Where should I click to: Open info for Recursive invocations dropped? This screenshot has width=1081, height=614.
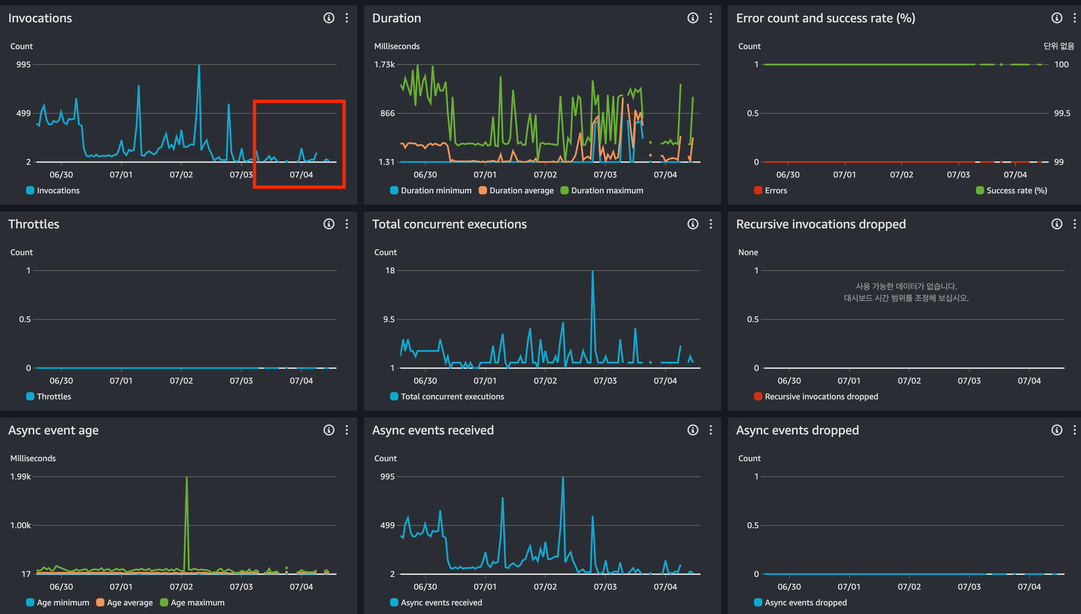[1057, 224]
